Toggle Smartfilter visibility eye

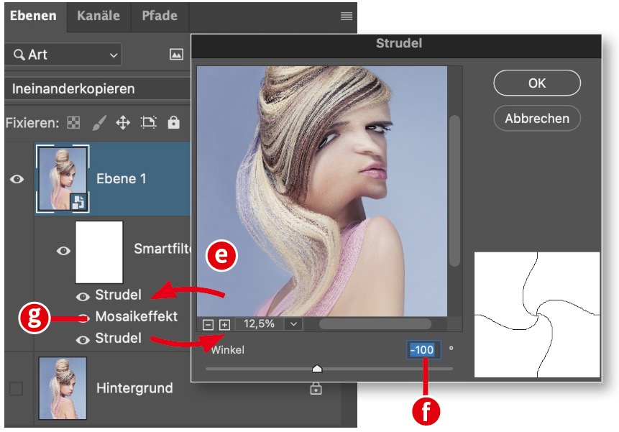pyautogui.click(x=63, y=251)
